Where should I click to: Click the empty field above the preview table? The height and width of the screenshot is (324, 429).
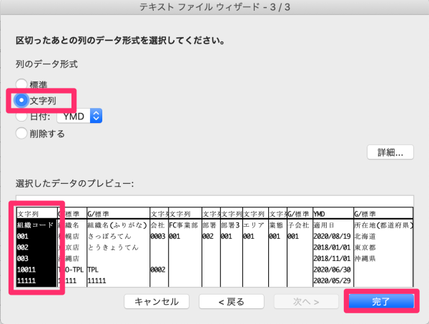214,200
